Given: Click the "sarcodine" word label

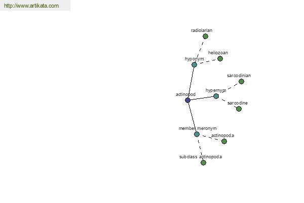Looking at the screenshot, I should tap(238, 103).
